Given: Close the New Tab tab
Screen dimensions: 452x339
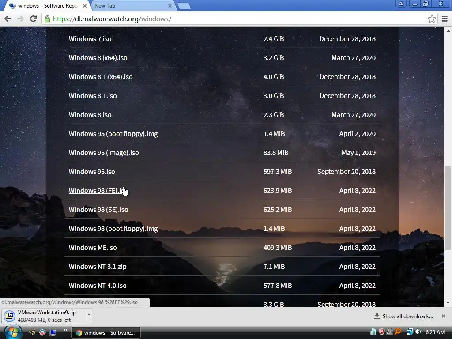Looking at the screenshot, I should [170, 6].
